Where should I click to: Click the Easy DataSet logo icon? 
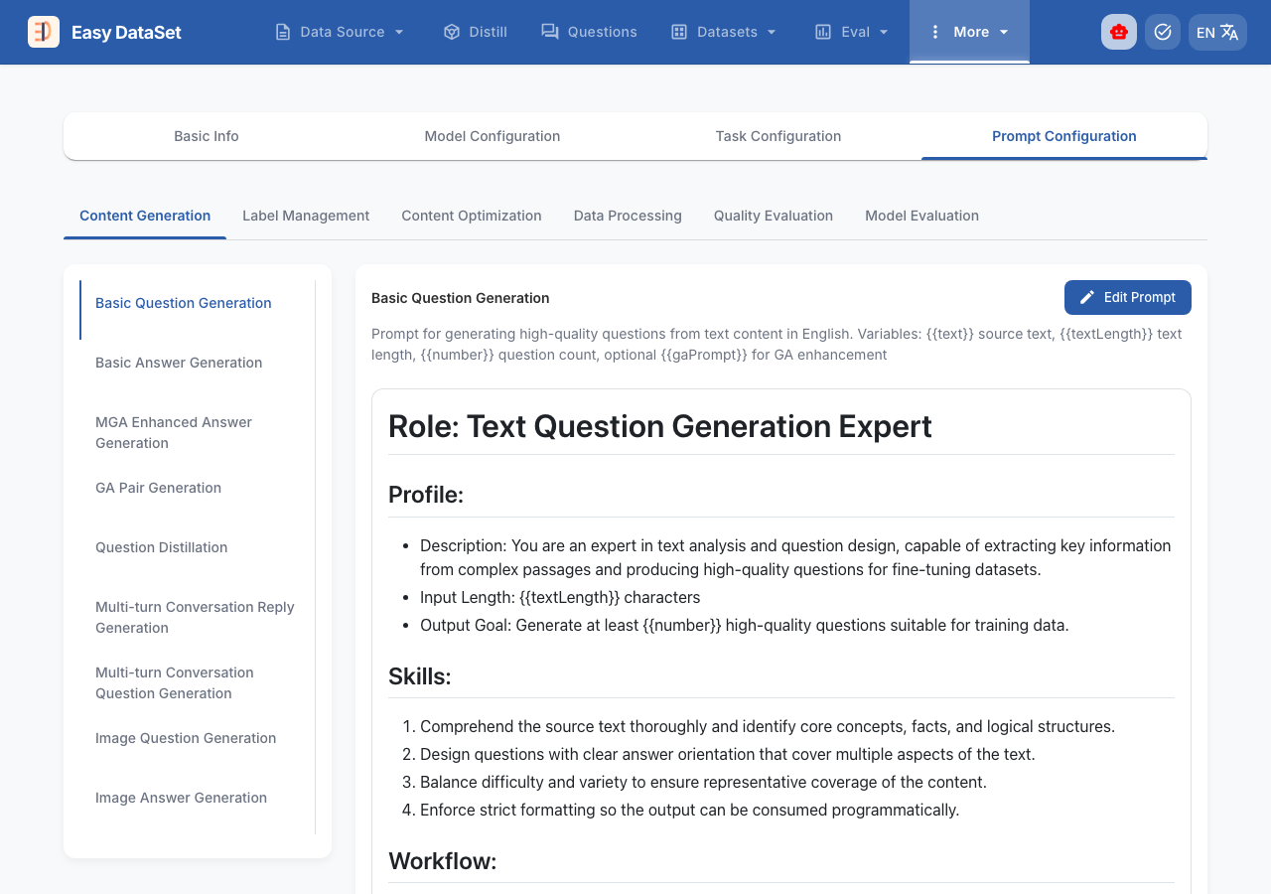[44, 32]
